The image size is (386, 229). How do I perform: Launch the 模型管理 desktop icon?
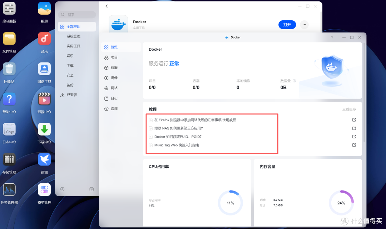[44, 190]
